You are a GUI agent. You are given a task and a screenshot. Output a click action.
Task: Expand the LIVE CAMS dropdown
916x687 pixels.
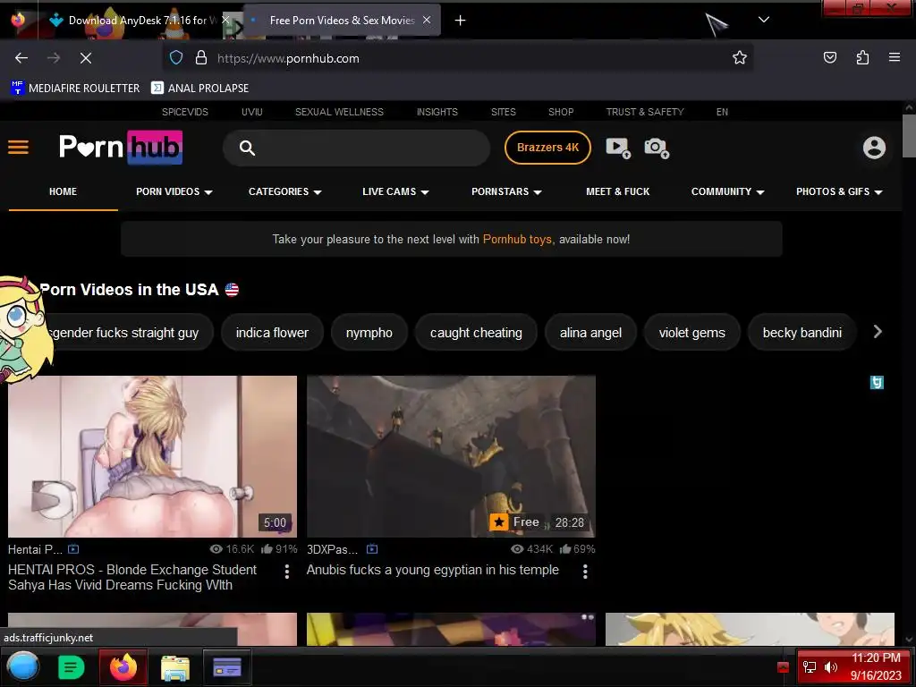click(395, 191)
